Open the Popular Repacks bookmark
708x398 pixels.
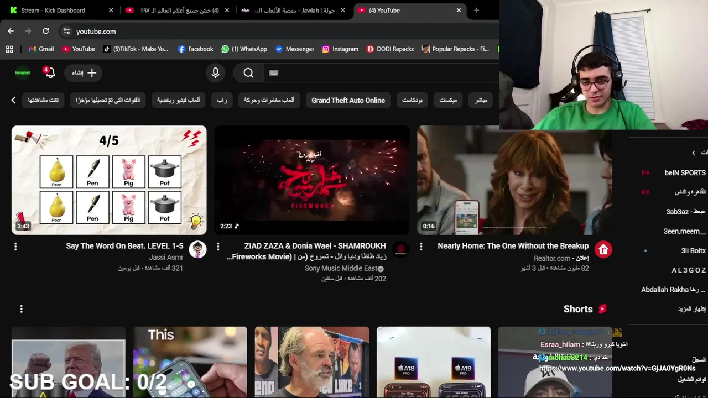pos(455,49)
